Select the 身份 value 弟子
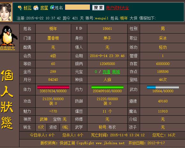This screenshot has width=185, height=148. [x=107, y=38]
